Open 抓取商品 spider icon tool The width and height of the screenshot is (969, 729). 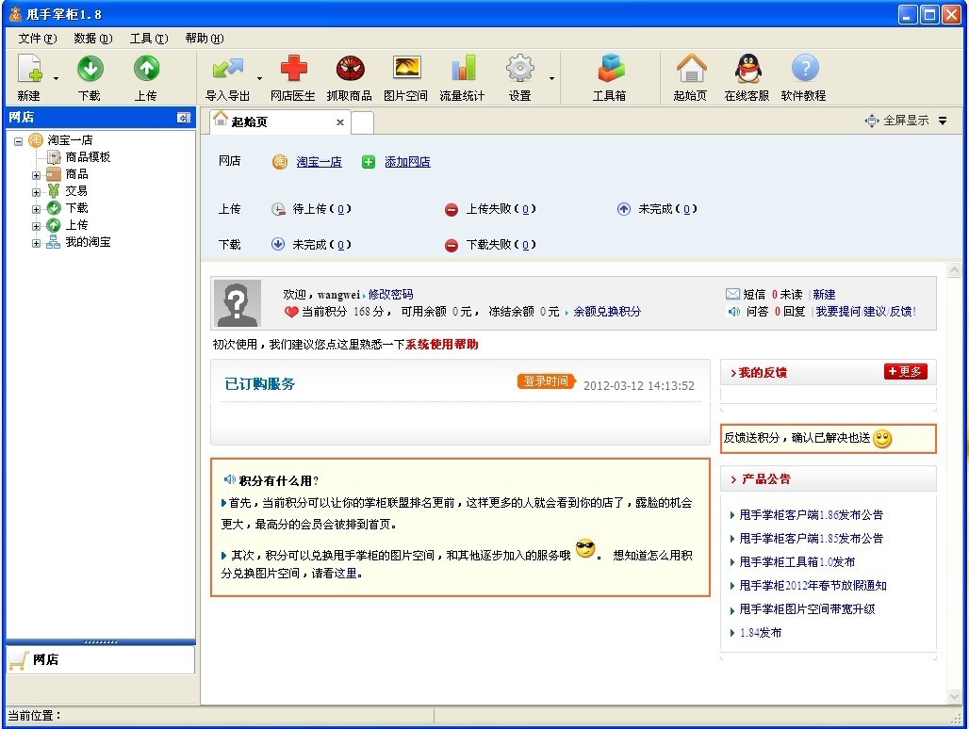click(x=350, y=70)
